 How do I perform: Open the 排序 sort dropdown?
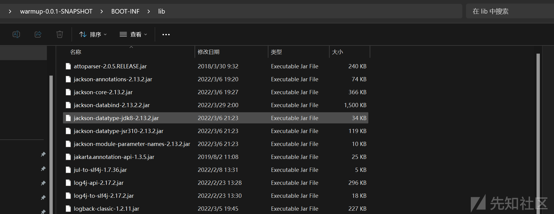[93, 34]
